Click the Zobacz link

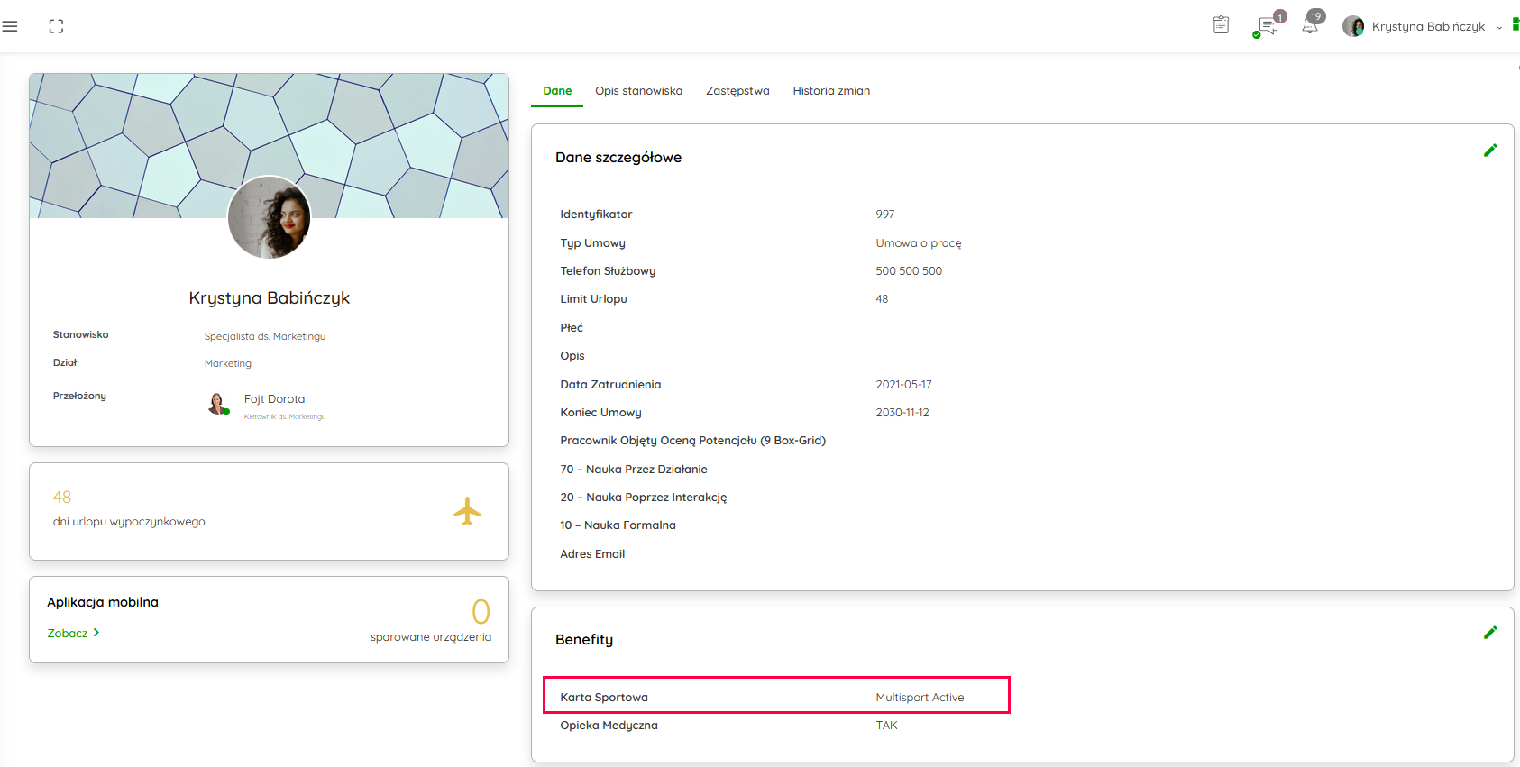[68, 634]
